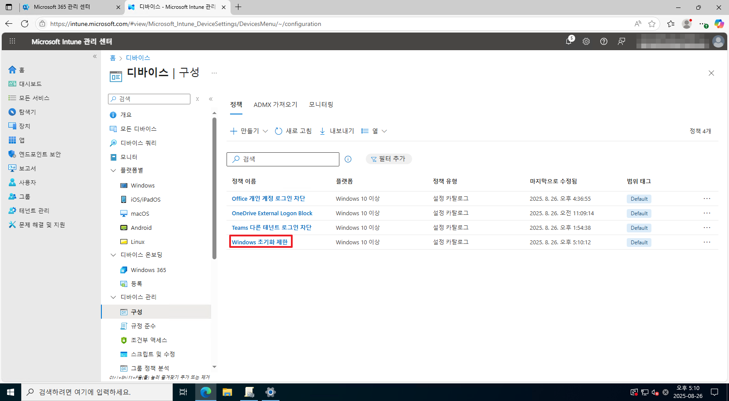729x401 pixels.
Task: Open settings gear in Intune header
Action: click(586, 41)
